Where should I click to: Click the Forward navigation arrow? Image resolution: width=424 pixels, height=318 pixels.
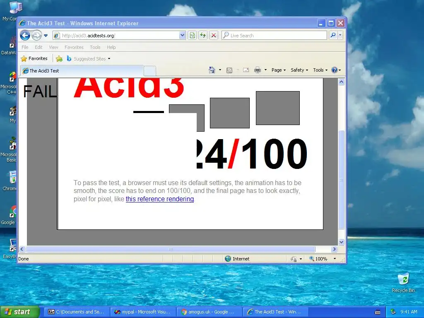pos(36,35)
